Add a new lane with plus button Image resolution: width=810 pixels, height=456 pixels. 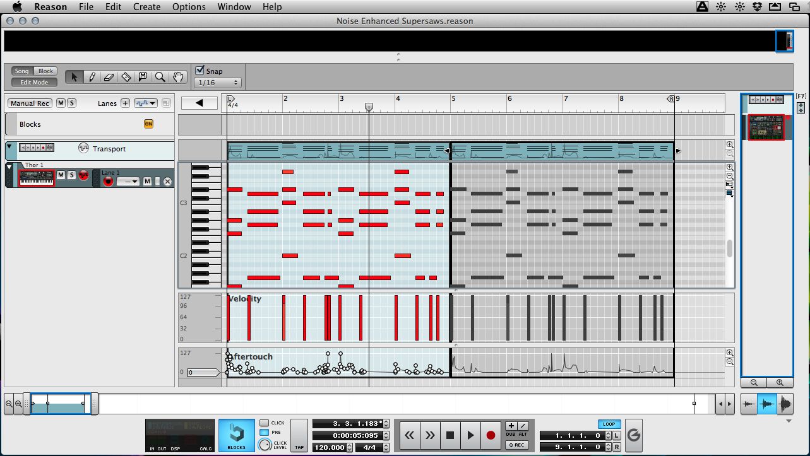(125, 103)
